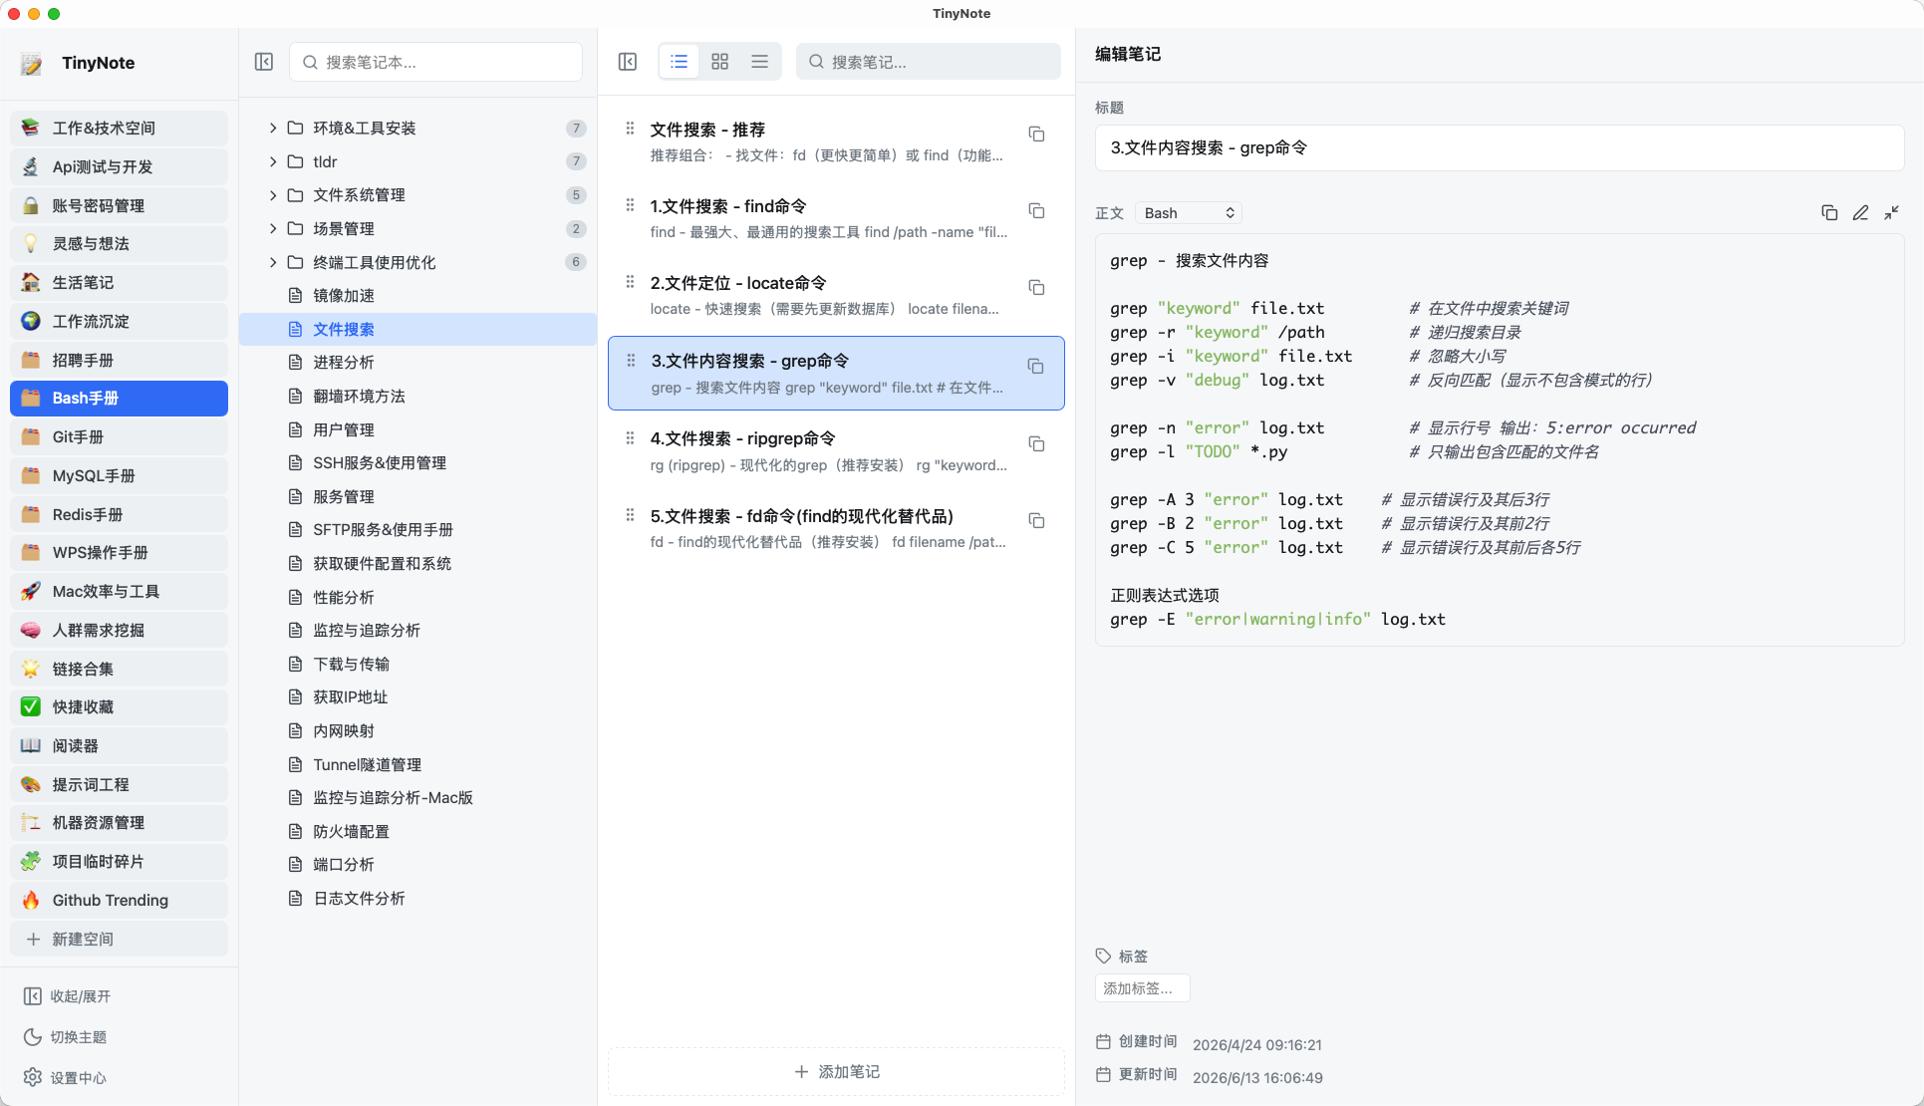Open the 阅读器 space
This screenshot has height=1106, width=1924.
[119, 745]
